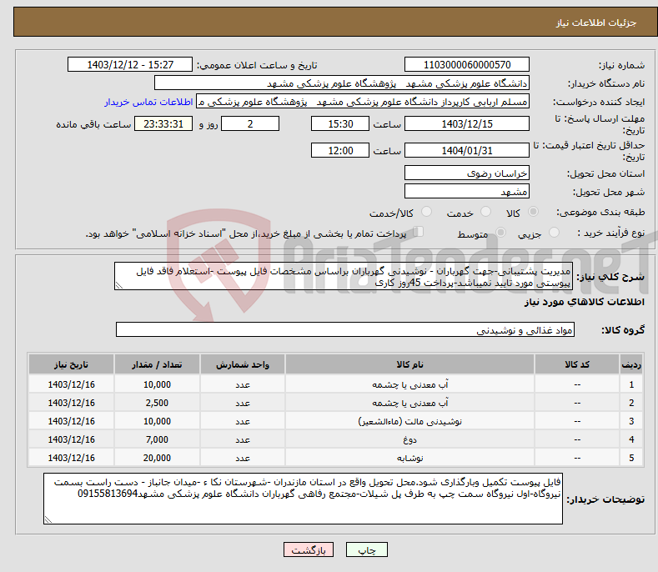Click the نوشابه item name

click(x=410, y=459)
